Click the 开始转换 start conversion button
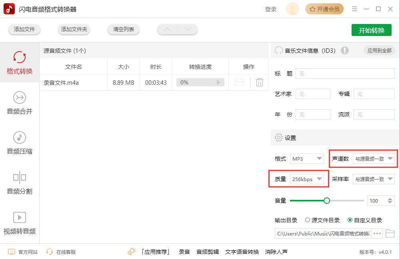The image size is (400, 259). 371,30
